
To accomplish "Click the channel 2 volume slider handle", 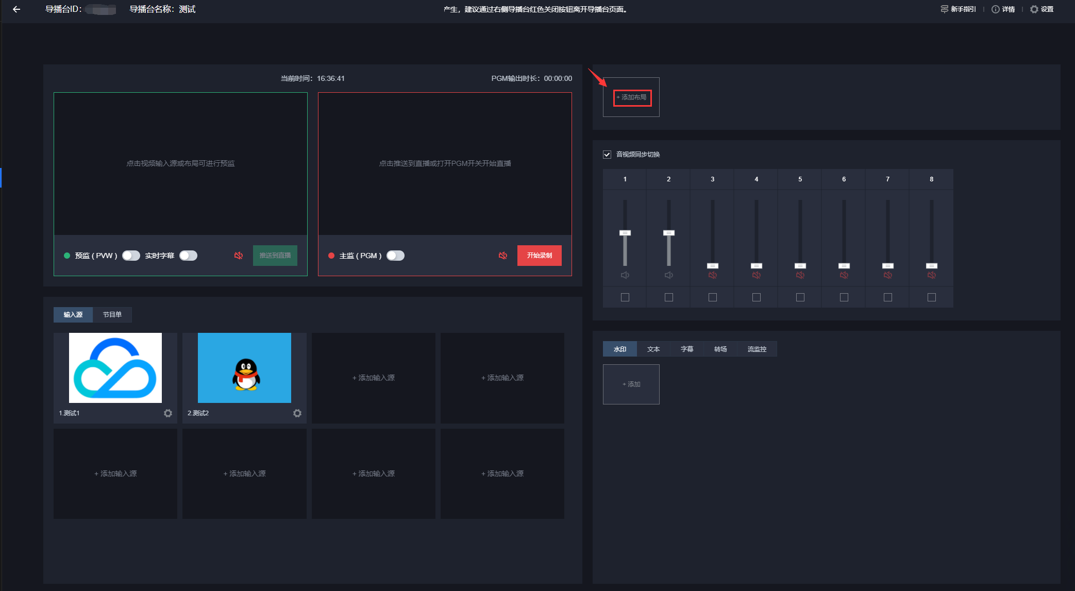I will click(669, 233).
